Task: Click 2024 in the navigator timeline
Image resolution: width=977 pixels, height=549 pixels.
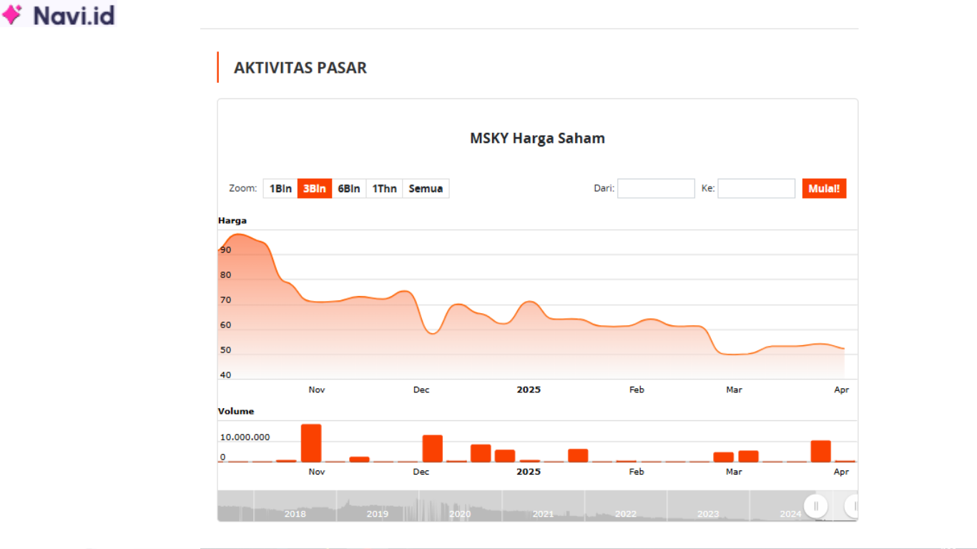Action: pyautogui.click(x=790, y=514)
